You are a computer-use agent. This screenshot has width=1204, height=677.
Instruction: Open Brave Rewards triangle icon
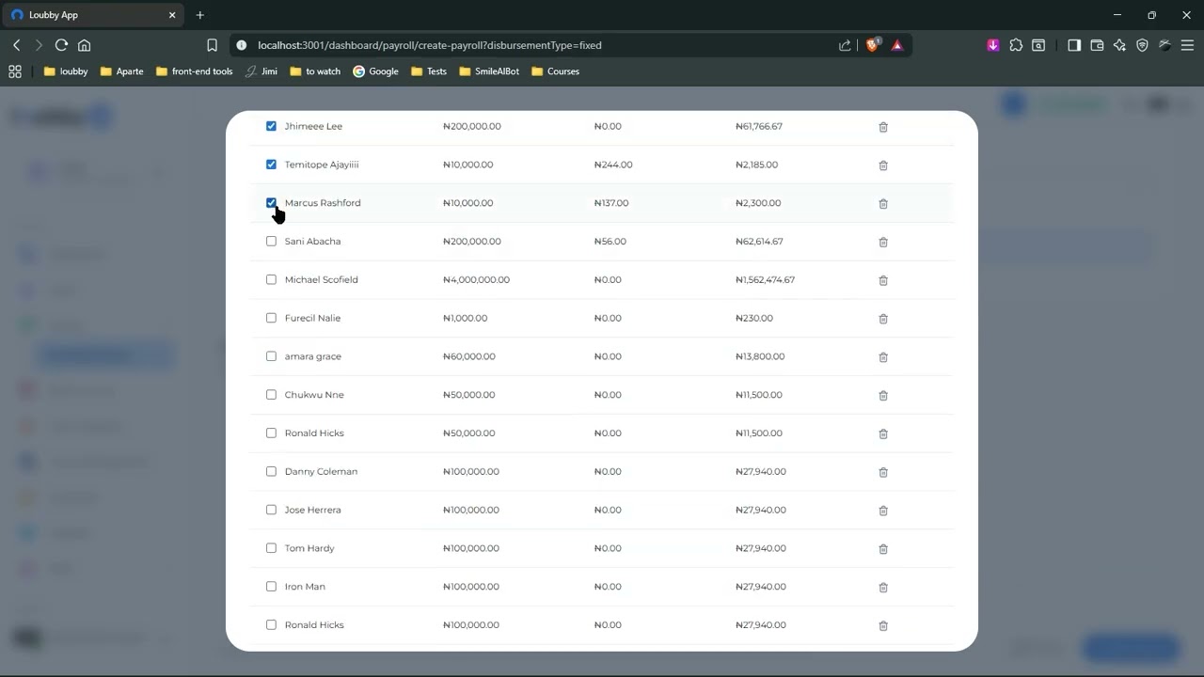[897, 45]
